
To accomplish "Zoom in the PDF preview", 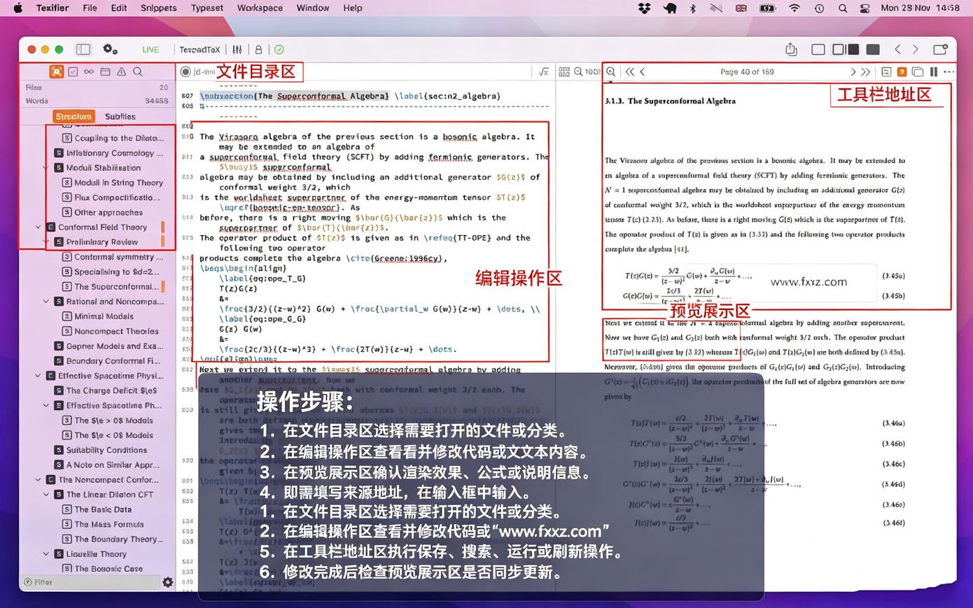I will click(x=611, y=71).
